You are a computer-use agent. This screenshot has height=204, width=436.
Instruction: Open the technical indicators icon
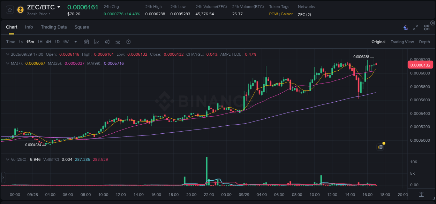click(x=118, y=41)
